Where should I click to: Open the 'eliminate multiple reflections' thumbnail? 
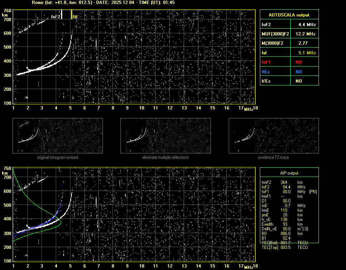(165, 136)
